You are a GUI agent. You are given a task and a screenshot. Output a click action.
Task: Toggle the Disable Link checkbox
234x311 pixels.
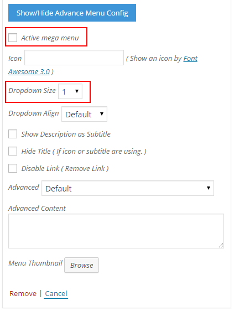pos(13,168)
